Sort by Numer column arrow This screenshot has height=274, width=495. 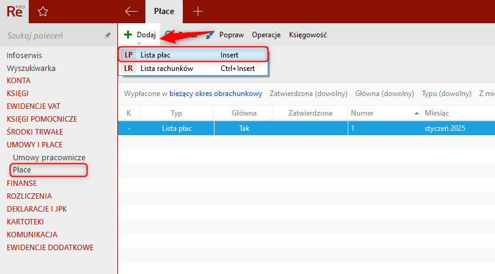tap(416, 113)
